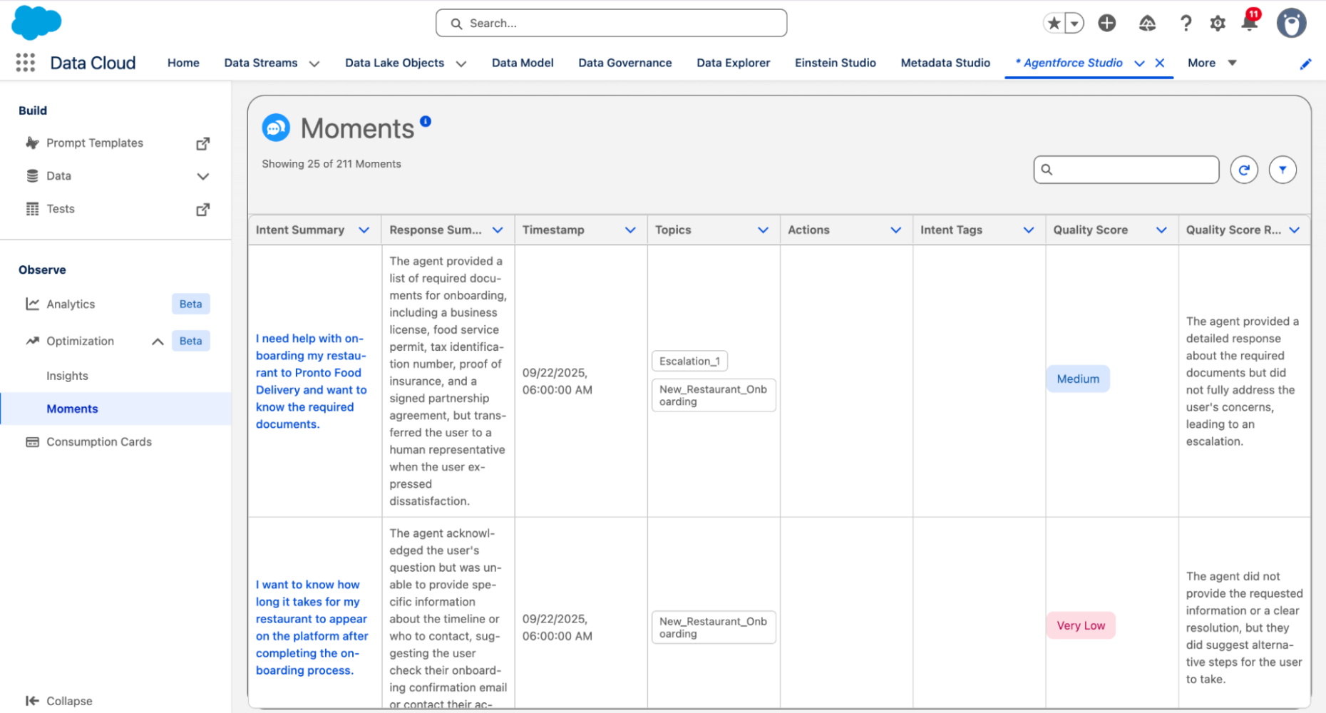This screenshot has width=1326, height=713.
Task: Click the Favorites star icon
Action: tap(1054, 23)
